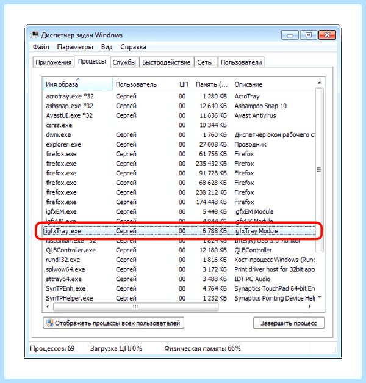Select the igfxTray.exe process
The height and width of the screenshot is (383, 366).
coord(179,231)
